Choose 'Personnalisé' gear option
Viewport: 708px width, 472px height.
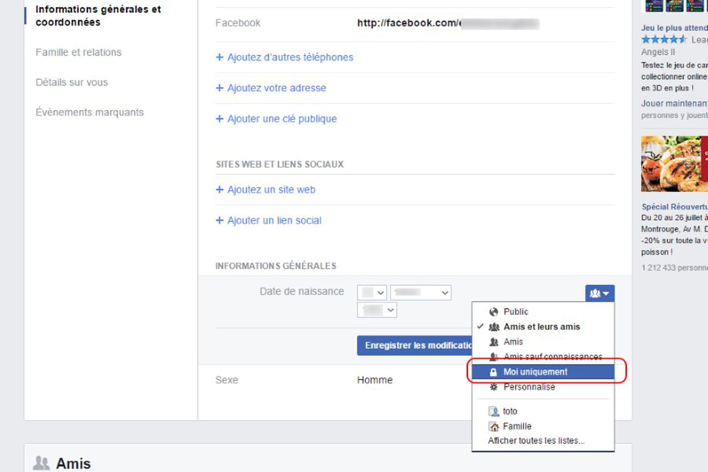coord(529,387)
